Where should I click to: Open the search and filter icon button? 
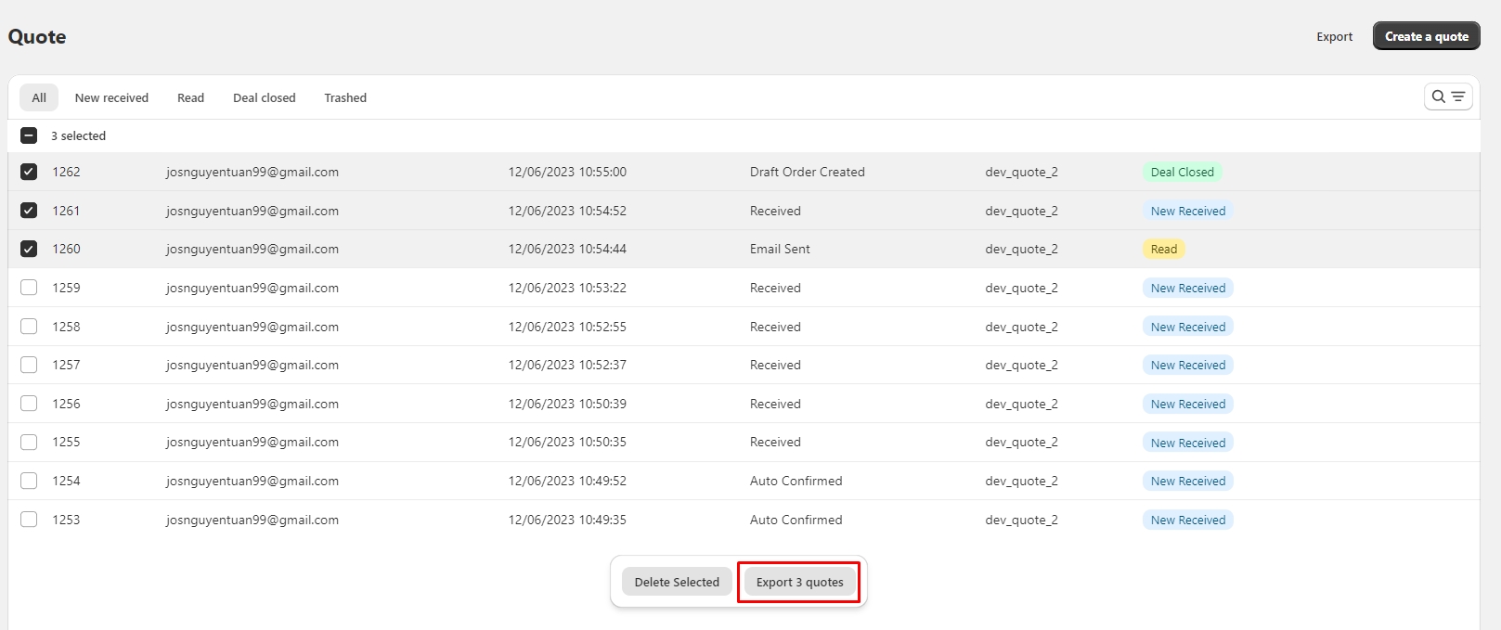click(x=1447, y=96)
